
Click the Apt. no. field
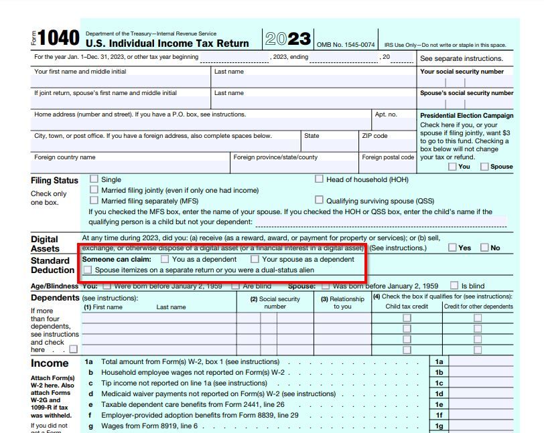click(394, 124)
